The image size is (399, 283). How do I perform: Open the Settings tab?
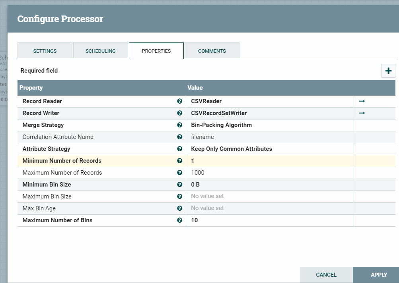[x=45, y=51]
